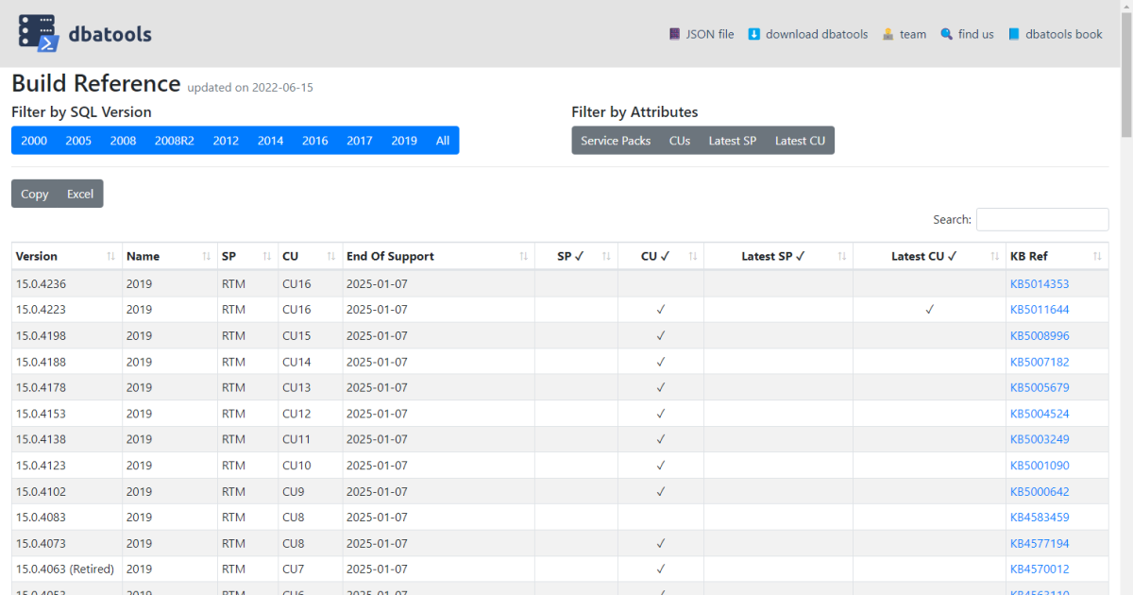Sort by the Latest CU ✓ arrows

pyautogui.click(x=995, y=256)
